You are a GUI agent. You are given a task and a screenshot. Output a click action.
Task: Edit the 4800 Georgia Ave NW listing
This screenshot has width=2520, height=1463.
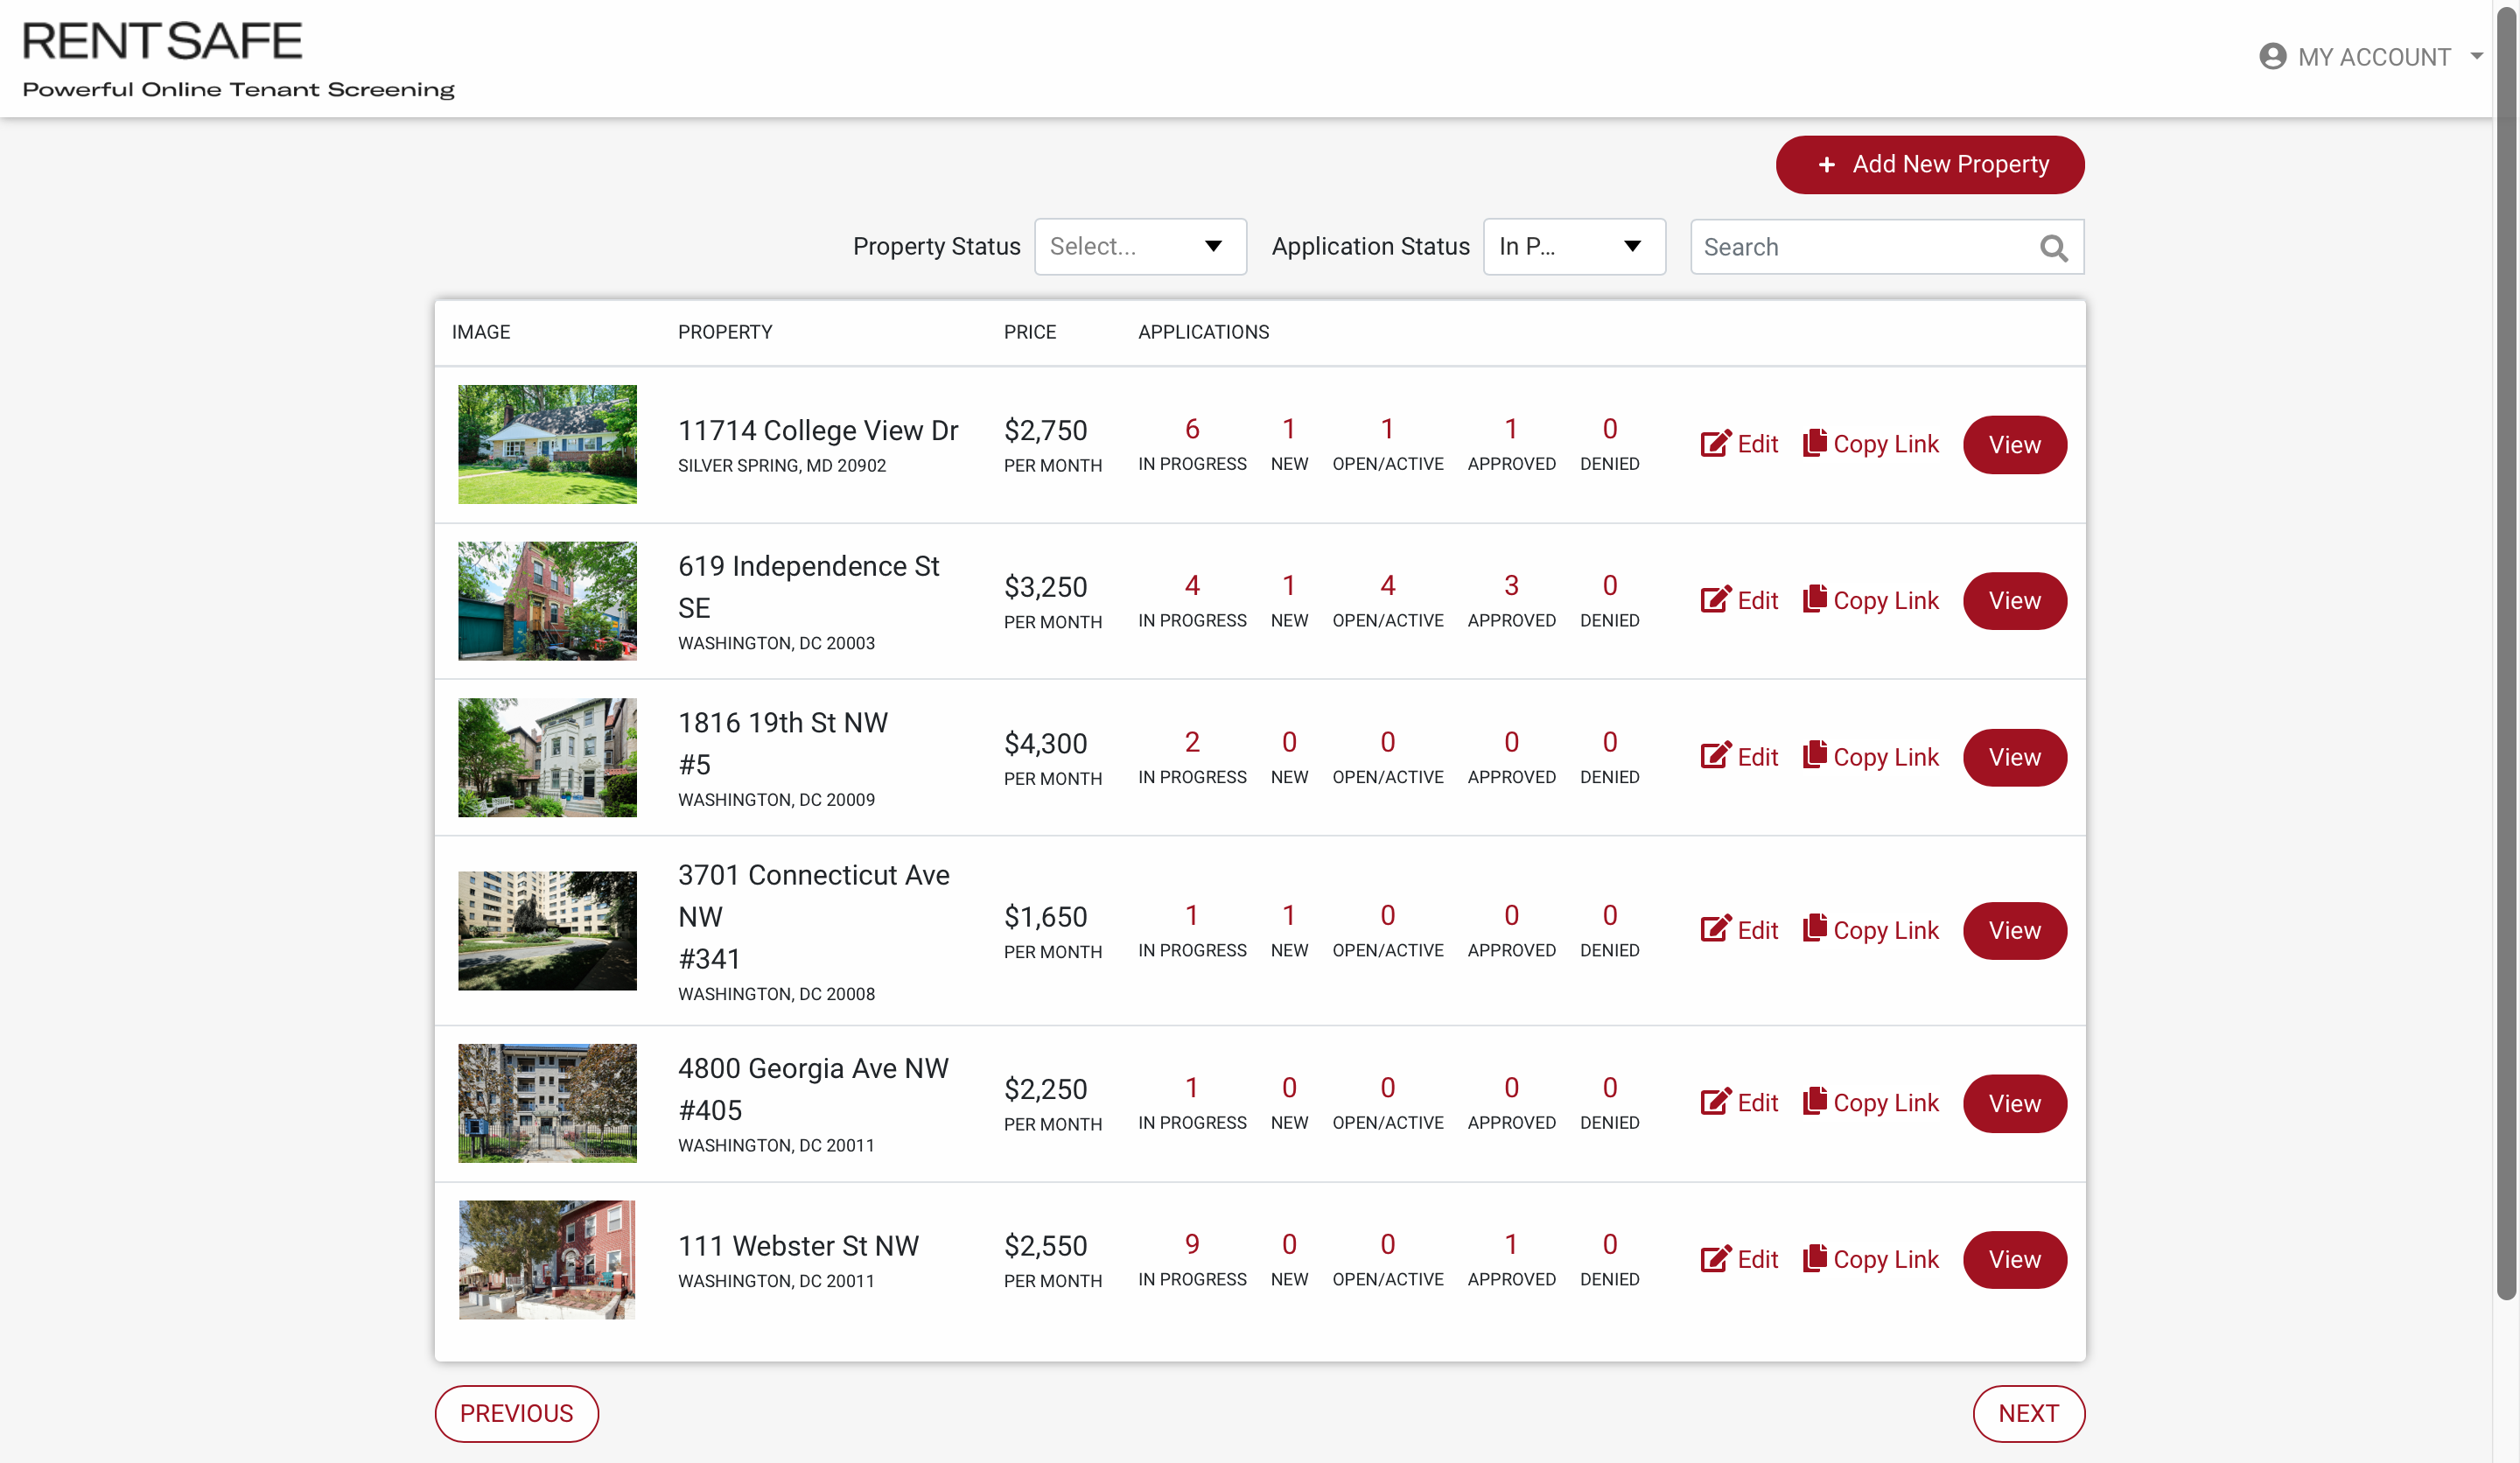tap(1739, 1103)
